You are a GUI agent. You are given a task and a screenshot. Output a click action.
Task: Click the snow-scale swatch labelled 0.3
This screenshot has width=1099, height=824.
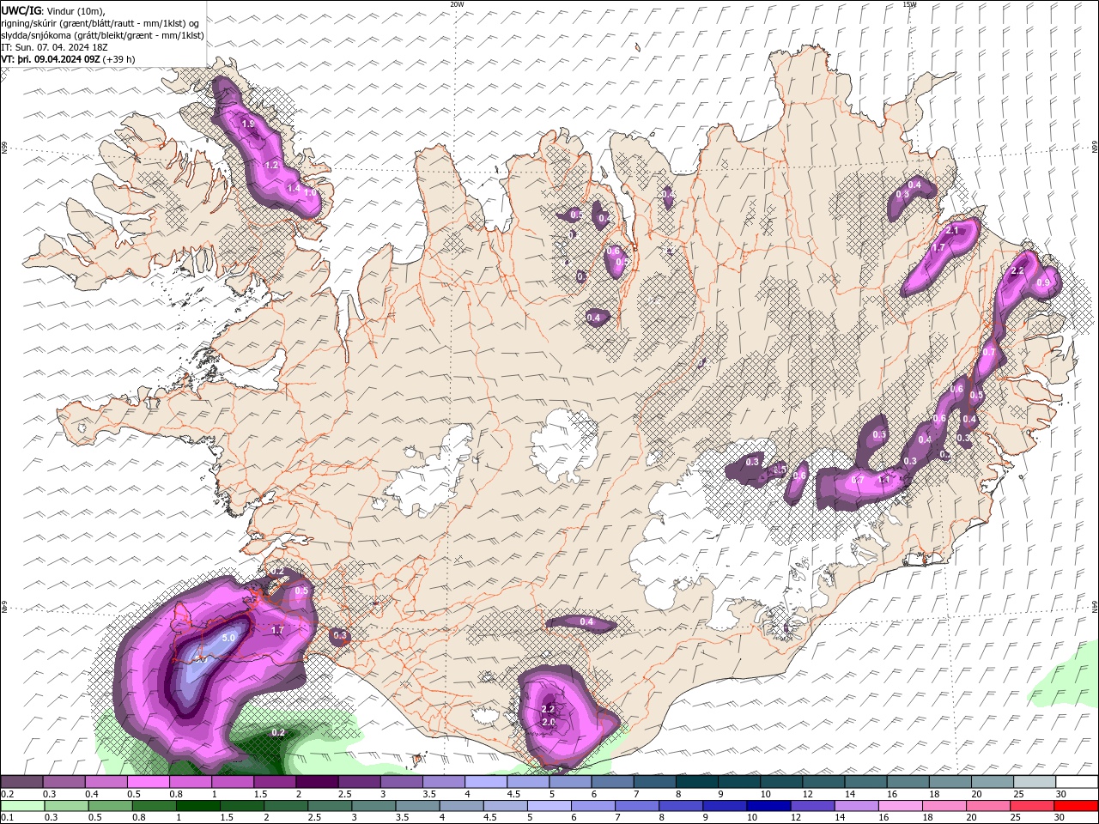[x=64, y=782]
